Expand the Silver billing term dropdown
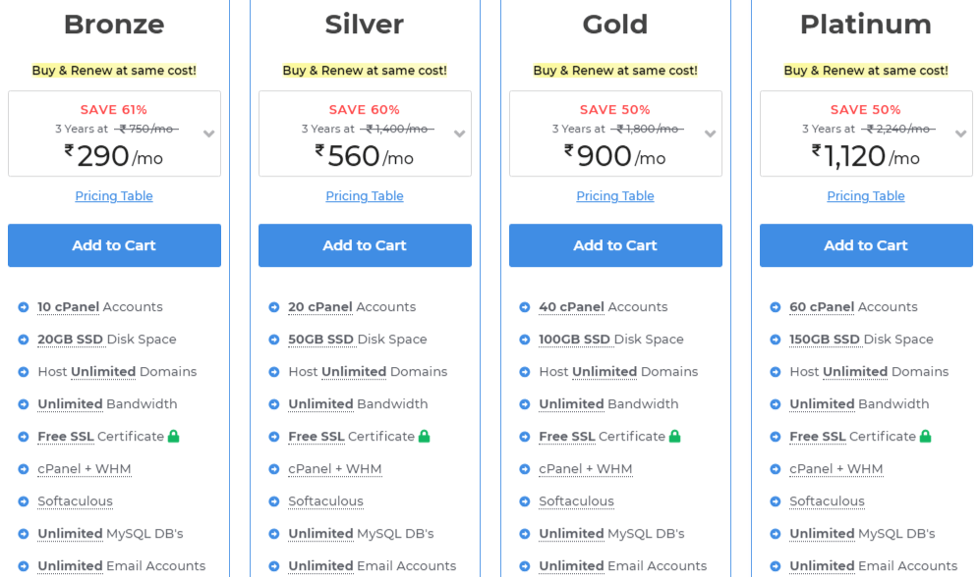The width and height of the screenshot is (979, 577). [460, 134]
